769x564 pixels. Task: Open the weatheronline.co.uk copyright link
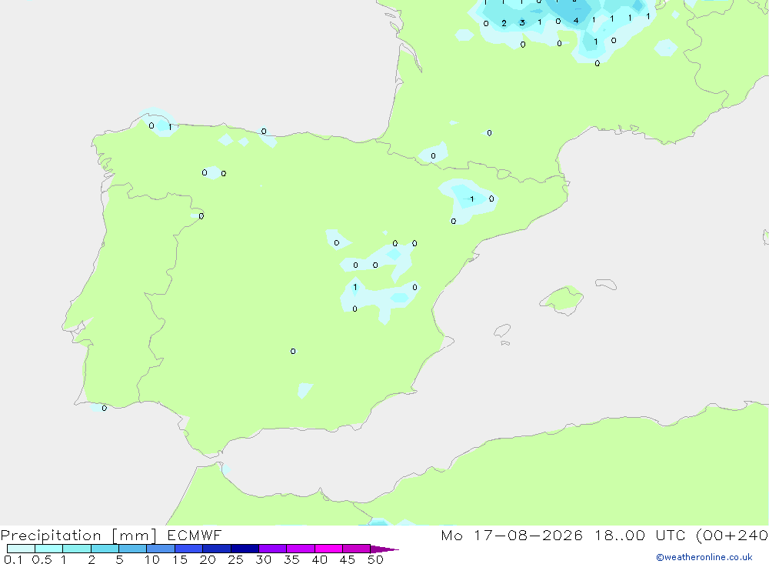click(704, 557)
